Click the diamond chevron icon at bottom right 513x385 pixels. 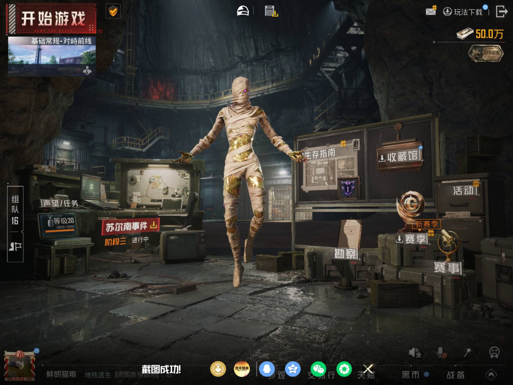[491, 374]
